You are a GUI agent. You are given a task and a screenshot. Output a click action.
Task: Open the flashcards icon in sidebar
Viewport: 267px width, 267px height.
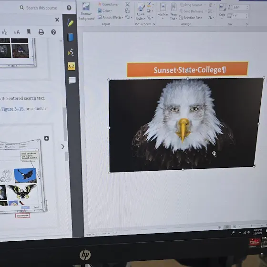[72, 80]
